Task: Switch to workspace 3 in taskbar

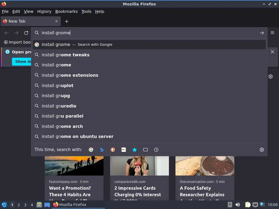Action: click(x=25, y=205)
